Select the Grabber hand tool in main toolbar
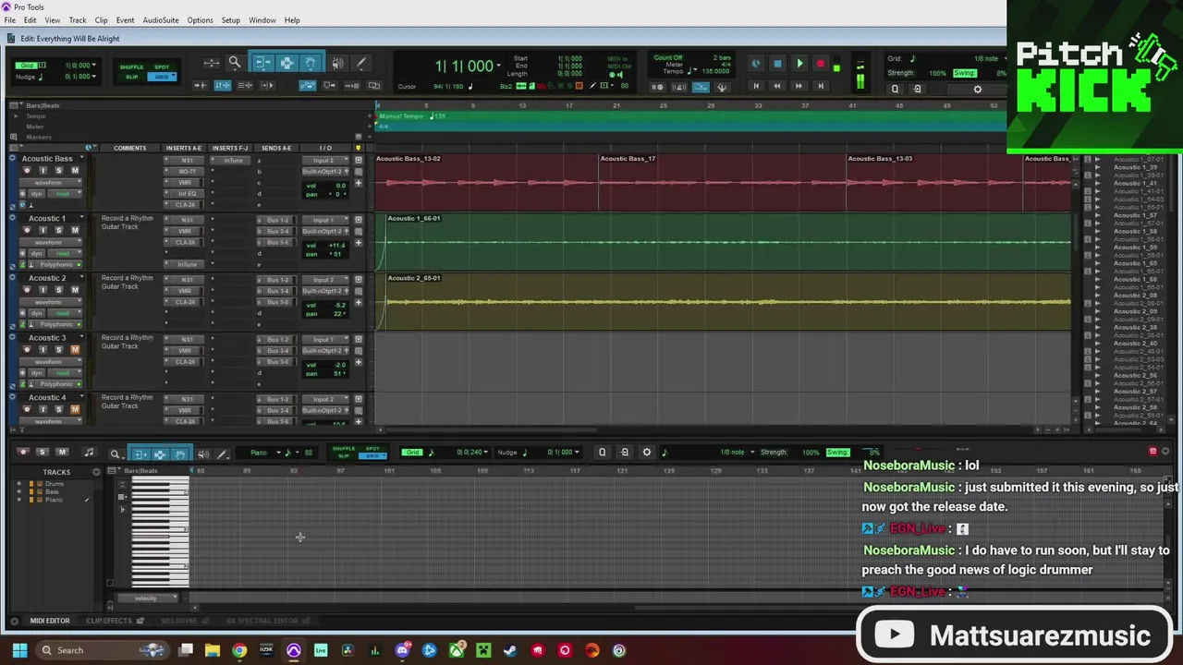1183x665 pixels. [x=311, y=63]
